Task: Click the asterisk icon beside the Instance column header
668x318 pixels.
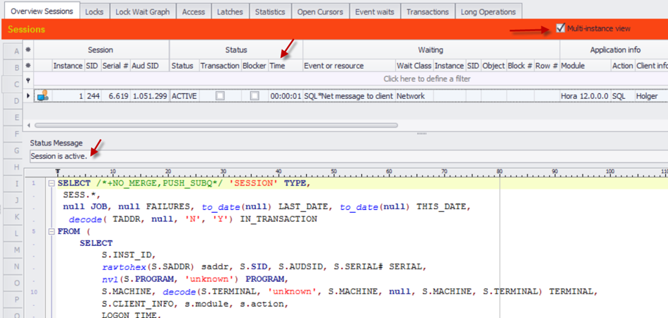Action: (28, 66)
